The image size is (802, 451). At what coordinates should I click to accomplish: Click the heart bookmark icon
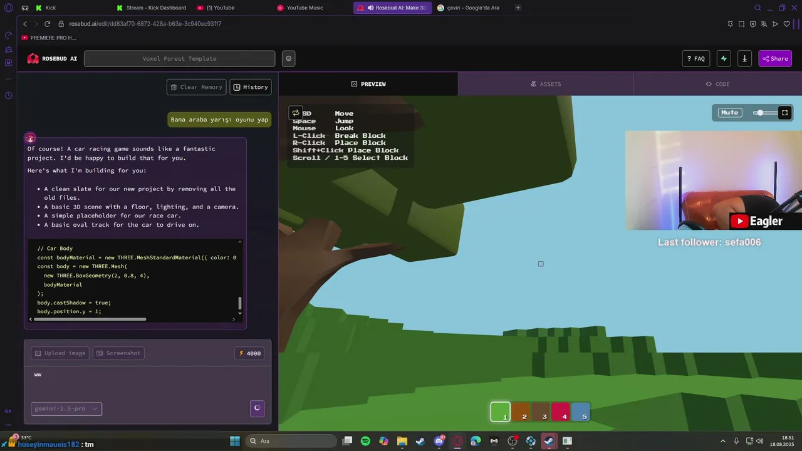(786, 24)
